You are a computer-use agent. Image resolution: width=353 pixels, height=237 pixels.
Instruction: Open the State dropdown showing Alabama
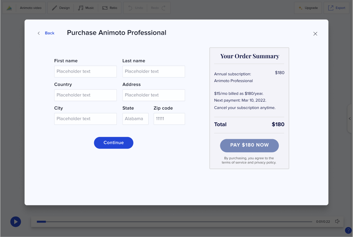135,119
